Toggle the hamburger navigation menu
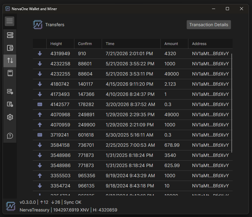The height and width of the screenshot is (217, 252). [10, 21]
